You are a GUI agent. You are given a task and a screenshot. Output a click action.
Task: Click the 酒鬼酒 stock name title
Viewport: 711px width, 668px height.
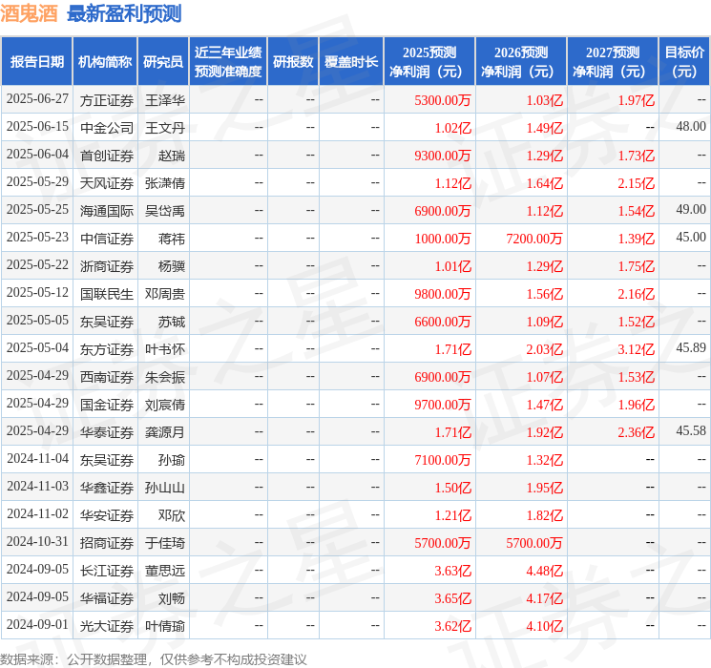click(x=29, y=13)
